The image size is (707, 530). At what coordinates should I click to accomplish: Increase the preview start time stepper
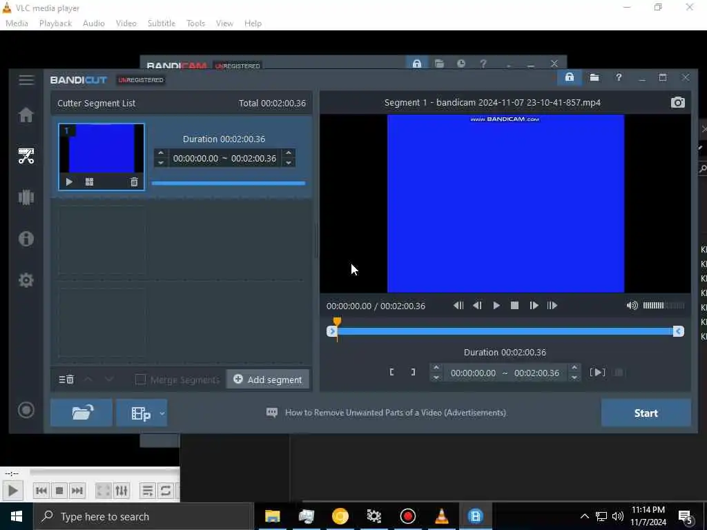[x=436, y=368]
